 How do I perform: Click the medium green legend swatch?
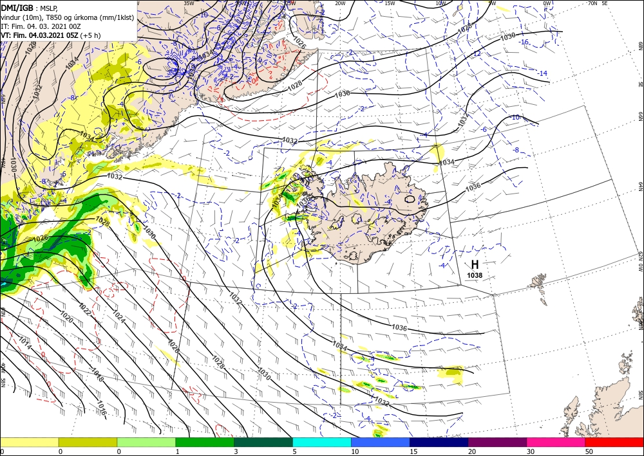pos(205,442)
